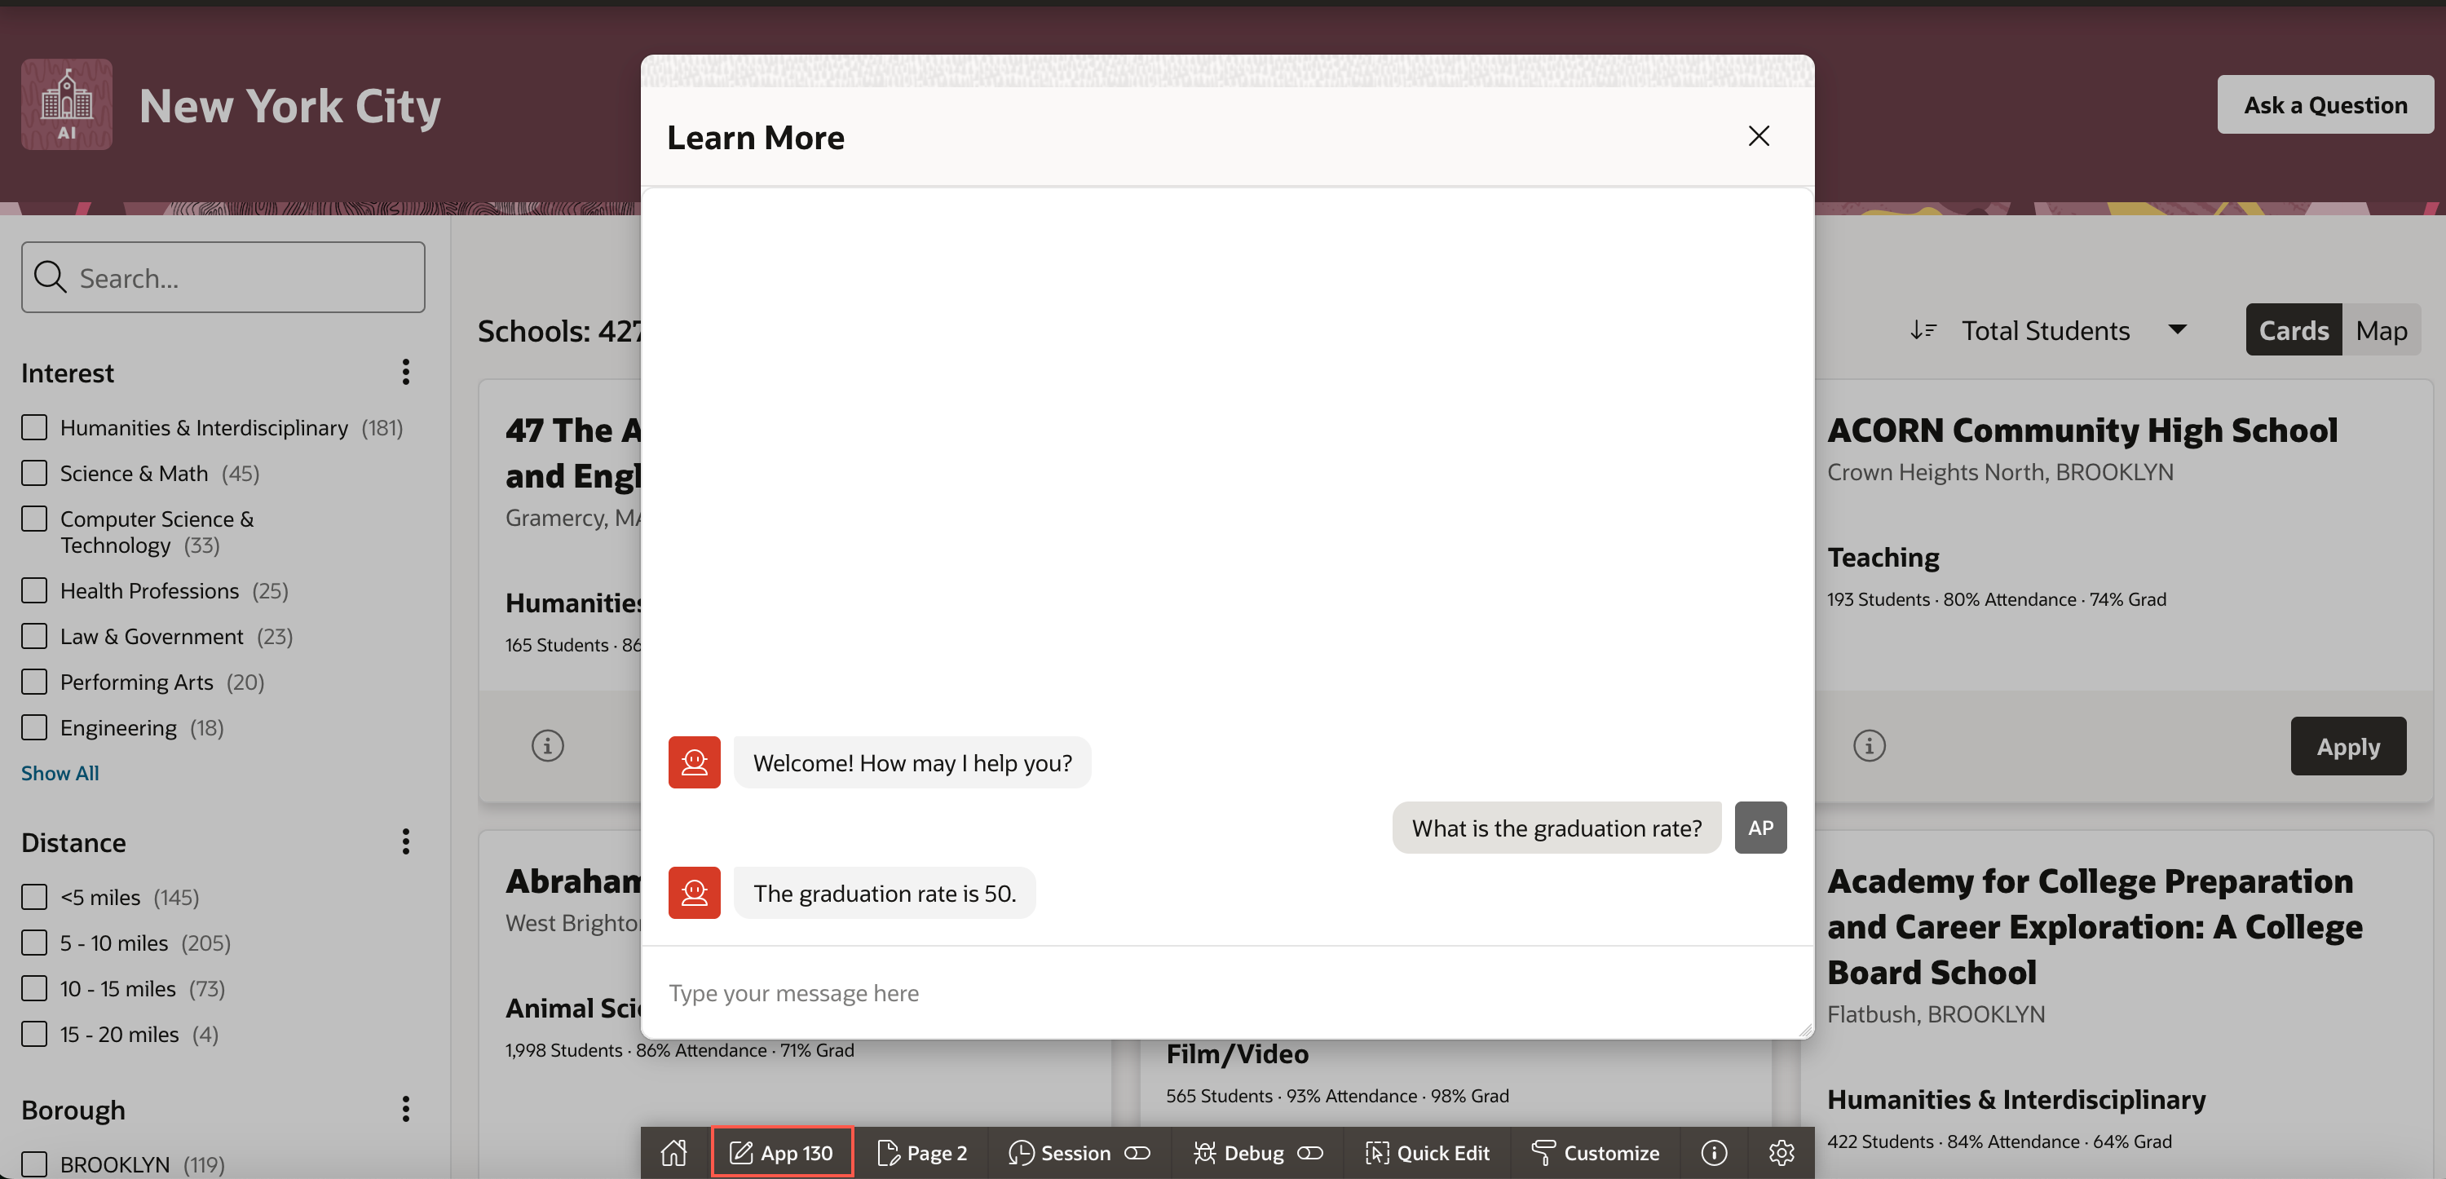The width and height of the screenshot is (2446, 1179).
Task: Check the Science & Math interest
Action: [x=34, y=473]
